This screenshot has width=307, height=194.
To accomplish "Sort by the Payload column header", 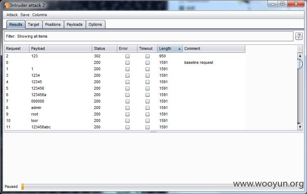I will [x=61, y=48].
